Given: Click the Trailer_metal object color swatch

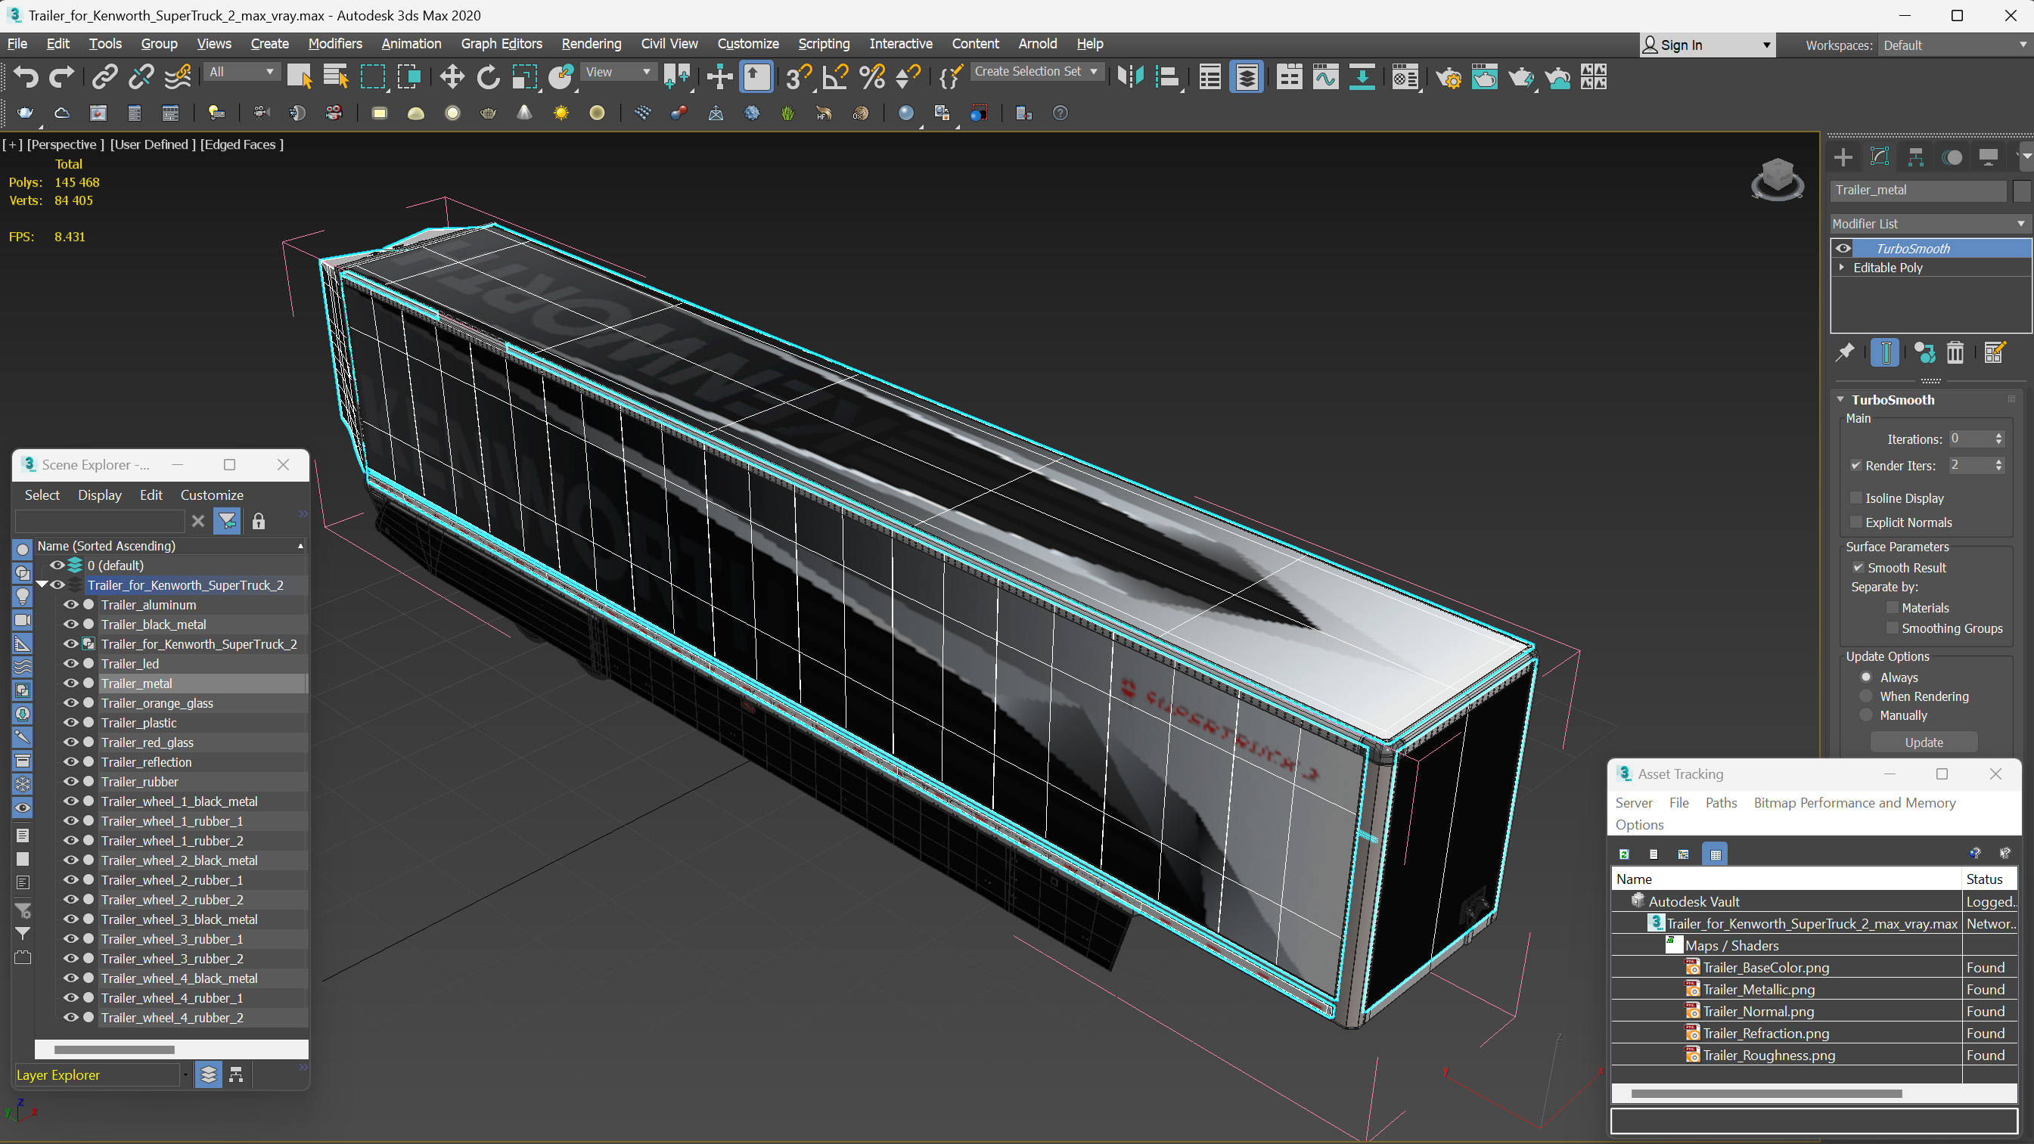Looking at the screenshot, I should pyautogui.click(x=2020, y=191).
